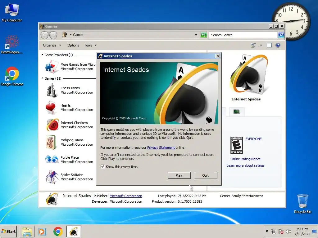Select the Mahjong Titans tile icon
The width and height of the screenshot is (318, 238).
click(x=51, y=142)
